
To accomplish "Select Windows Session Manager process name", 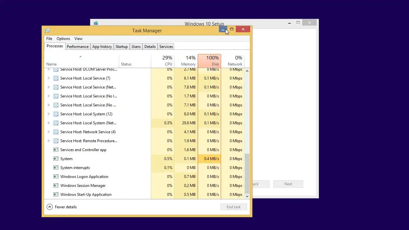I will point(83,186).
